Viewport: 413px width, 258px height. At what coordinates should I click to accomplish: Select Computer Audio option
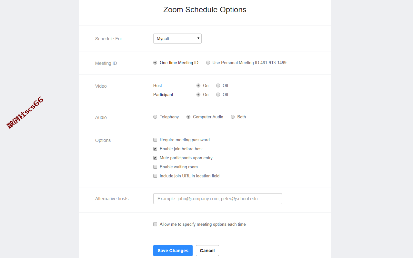pyautogui.click(x=188, y=117)
